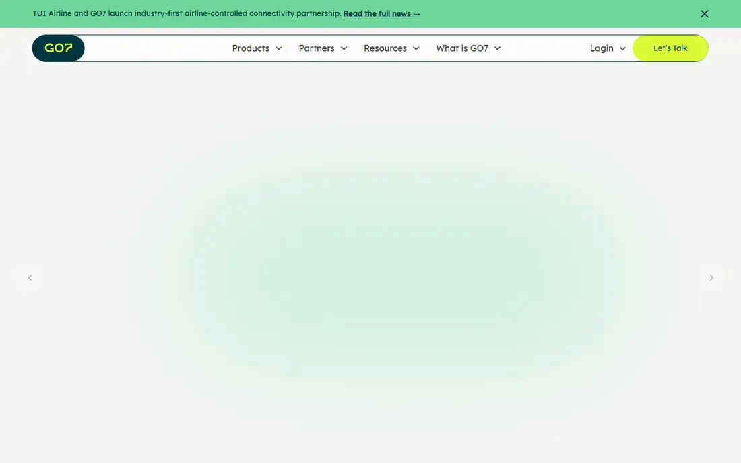Expand the chevron next to Resources
Screen dimensions: 741x463
pyautogui.click(x=416, y=48)
